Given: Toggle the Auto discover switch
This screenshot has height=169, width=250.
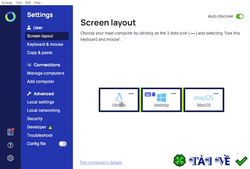Looking at the screenshot, I should (240, 16).
